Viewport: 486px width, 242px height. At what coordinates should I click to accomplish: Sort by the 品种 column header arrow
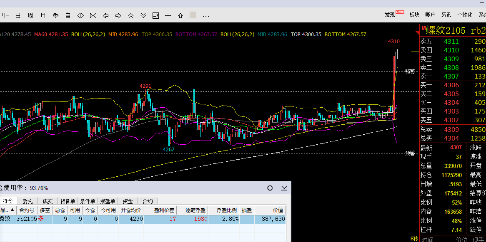click(x=12, y=210)
